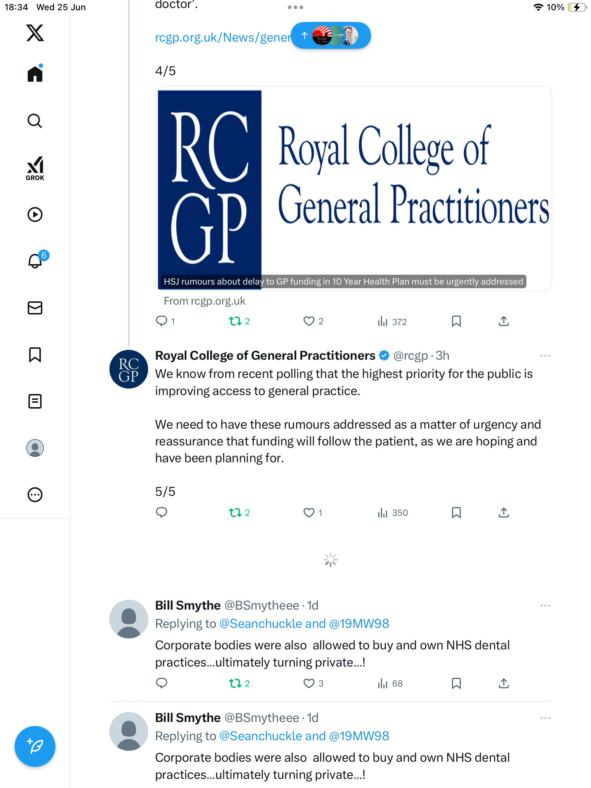Open the rcgp.org.uk/News link
Viewport: 591px width, 788px height.
(223, 37)
